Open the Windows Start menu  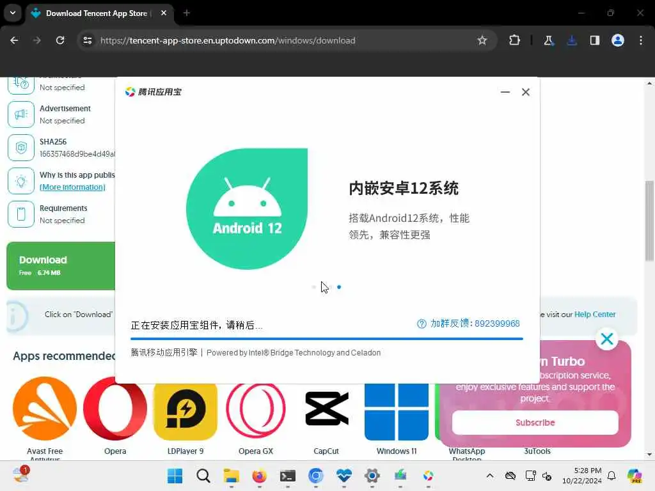[175, 476]
